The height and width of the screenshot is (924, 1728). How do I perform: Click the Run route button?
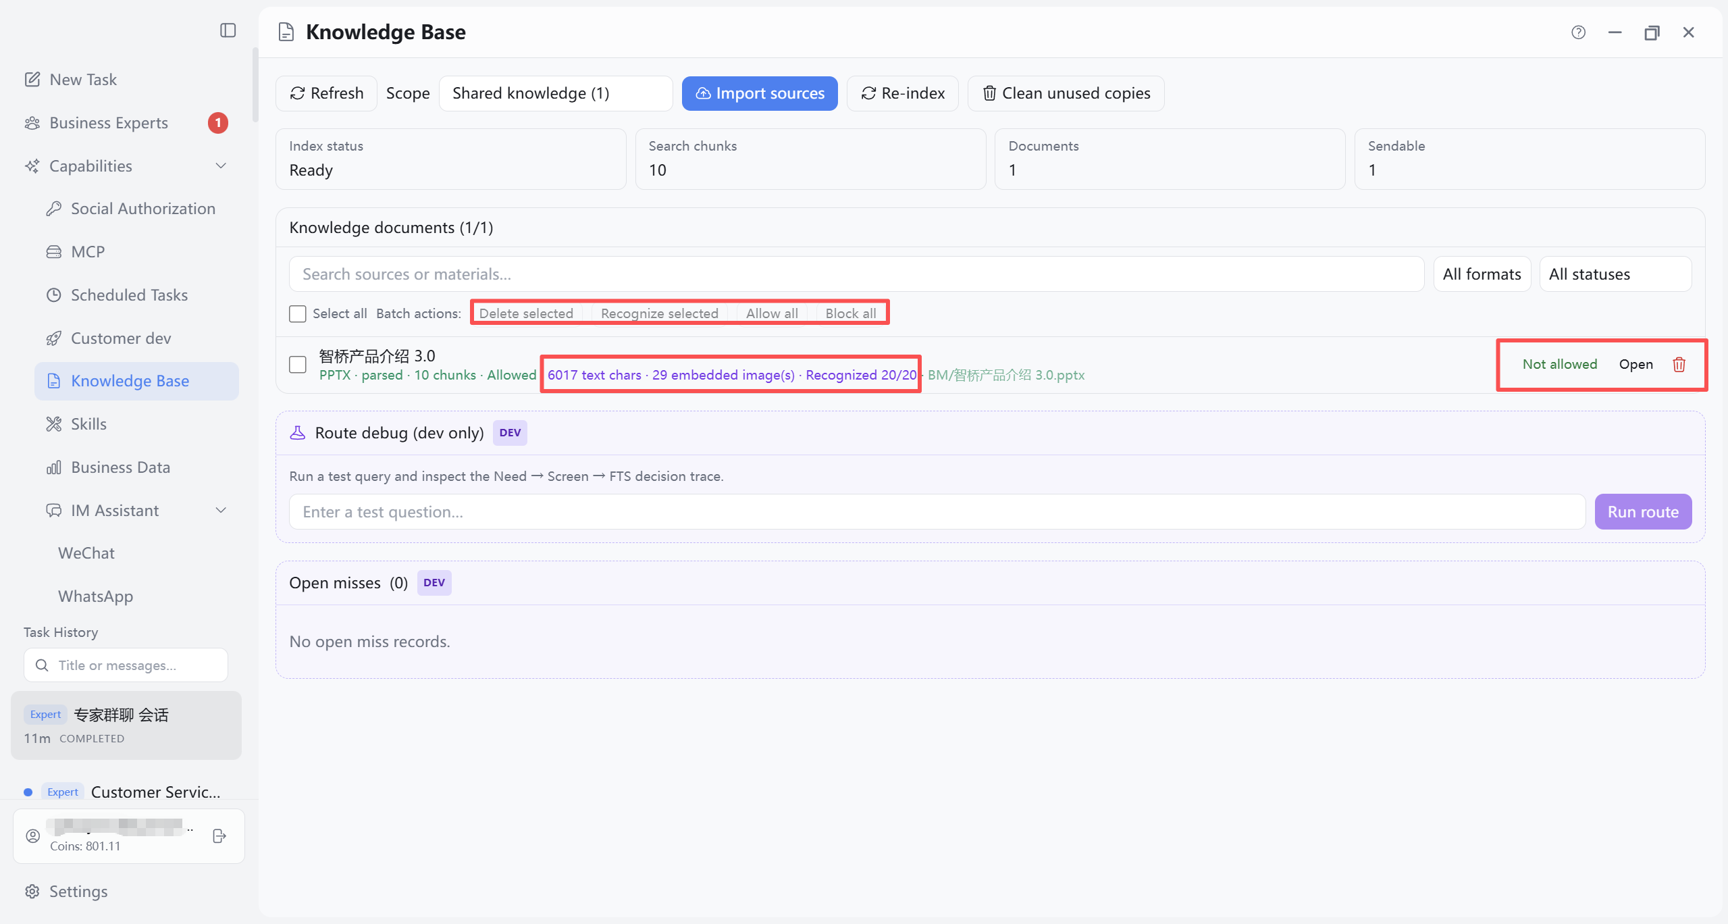[1643, 512]
